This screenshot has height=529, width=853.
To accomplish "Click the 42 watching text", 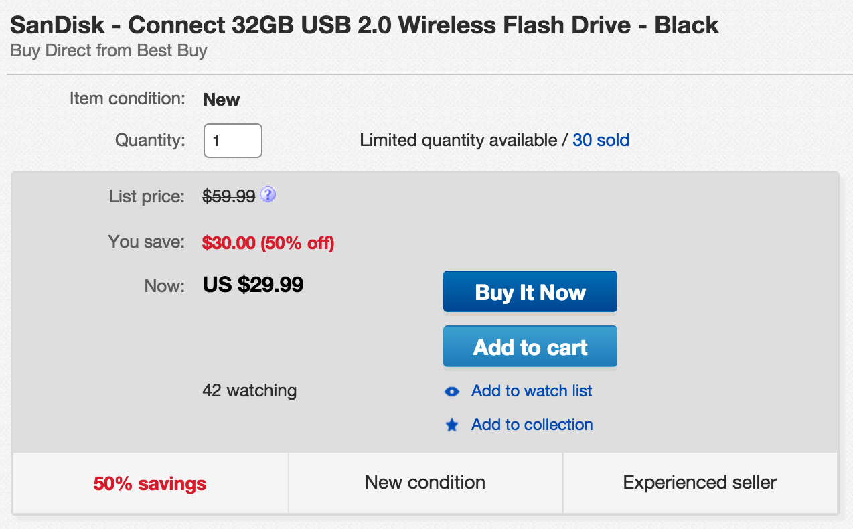I will click(249, 390).
